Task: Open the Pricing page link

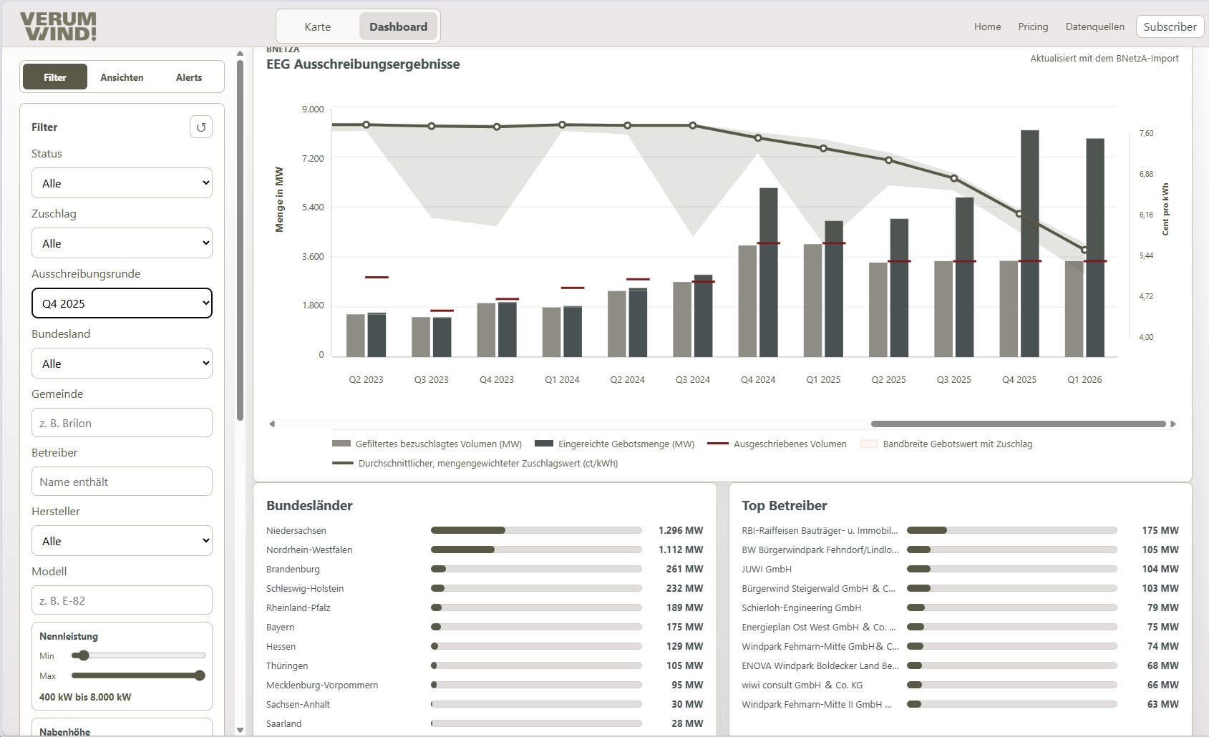Action: click(1033, 26)
